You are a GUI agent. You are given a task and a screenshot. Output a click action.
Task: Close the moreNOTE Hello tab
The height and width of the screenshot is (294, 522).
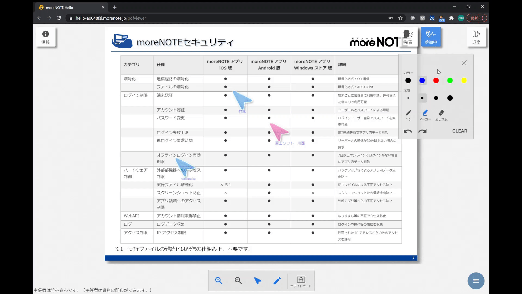click(x=103, y=7)
